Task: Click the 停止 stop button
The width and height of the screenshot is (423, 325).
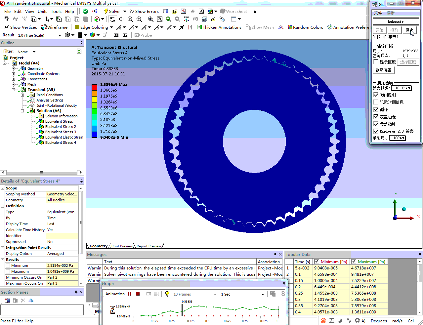Action: tap(409, 30)
